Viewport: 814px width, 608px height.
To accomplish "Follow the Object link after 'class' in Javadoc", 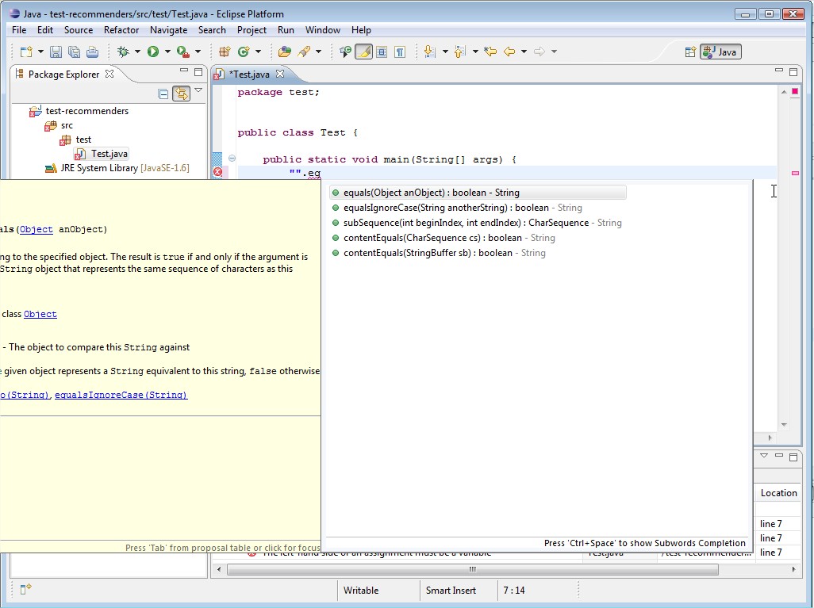I will click(x=40, y=314).
